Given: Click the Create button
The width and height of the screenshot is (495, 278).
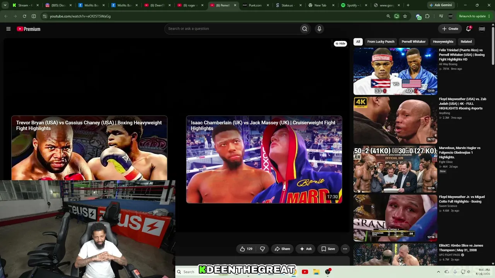Looking at the screenshot, I should (x=450, y=29).
